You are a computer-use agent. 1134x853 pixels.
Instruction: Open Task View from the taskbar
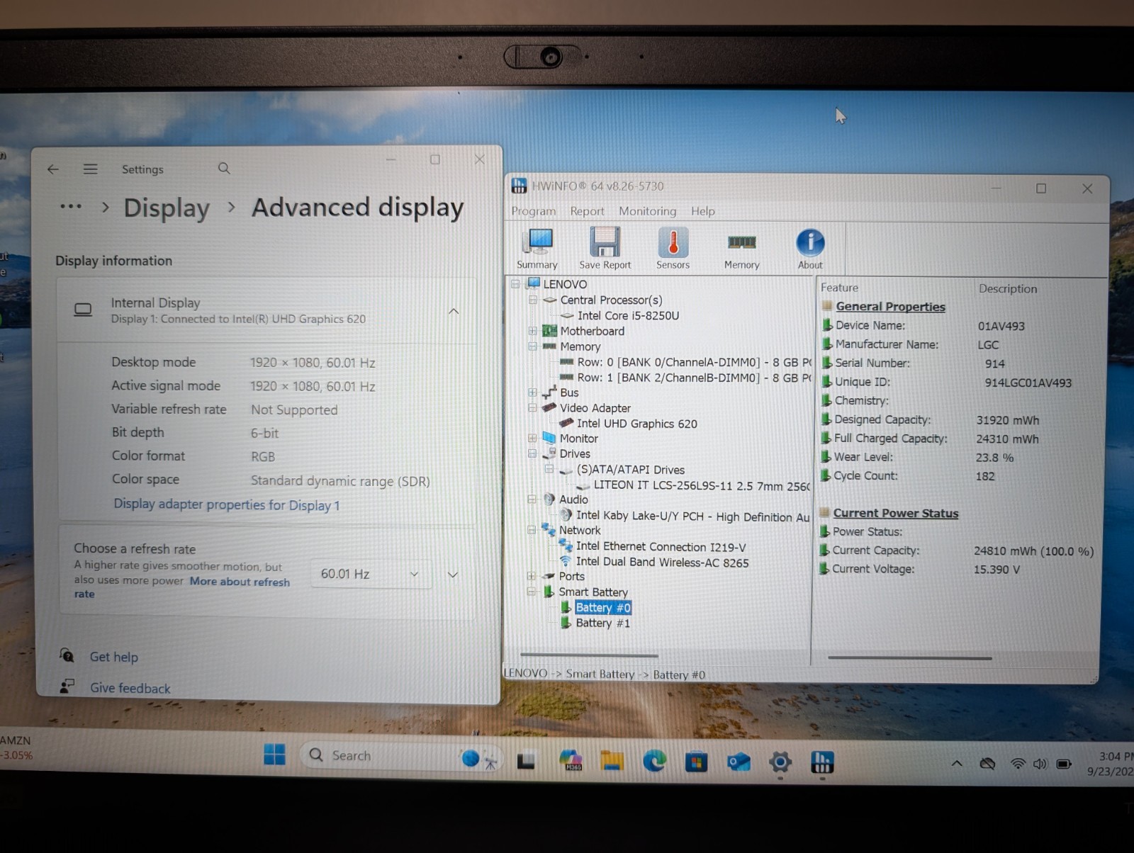pyautogui.click(x=526, y=762)
